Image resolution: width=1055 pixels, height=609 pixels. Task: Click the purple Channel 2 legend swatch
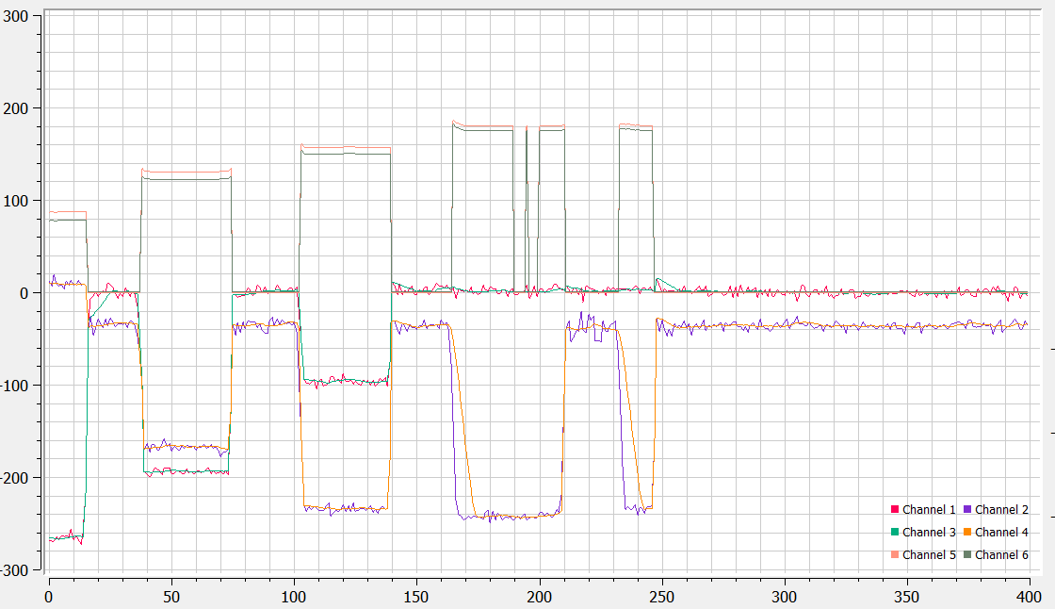[x=967, y=510]
